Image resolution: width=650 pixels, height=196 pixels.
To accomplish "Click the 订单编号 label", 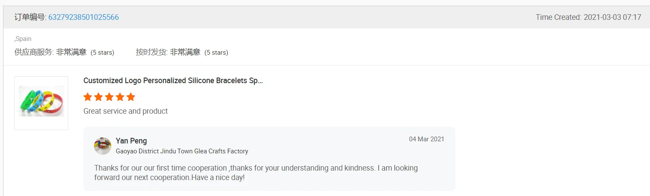I will tap(29, 17).
